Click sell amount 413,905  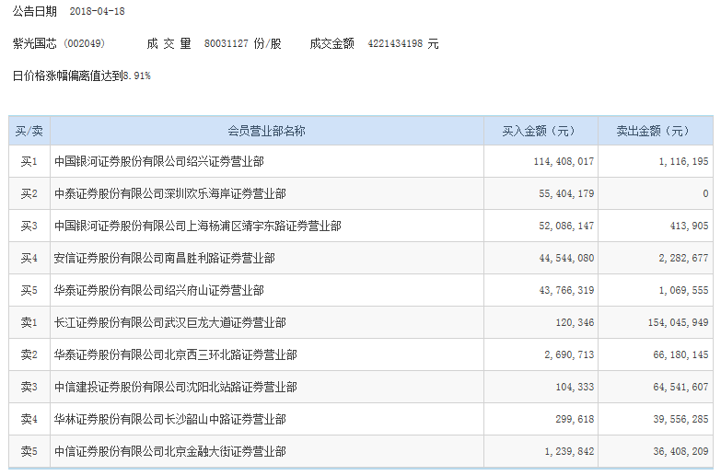pos(690,226)
